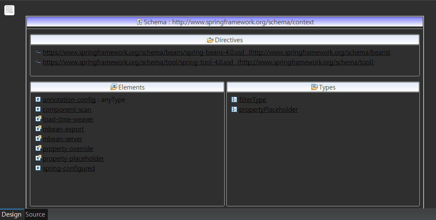Switch to the Source tab

[35, 214]
